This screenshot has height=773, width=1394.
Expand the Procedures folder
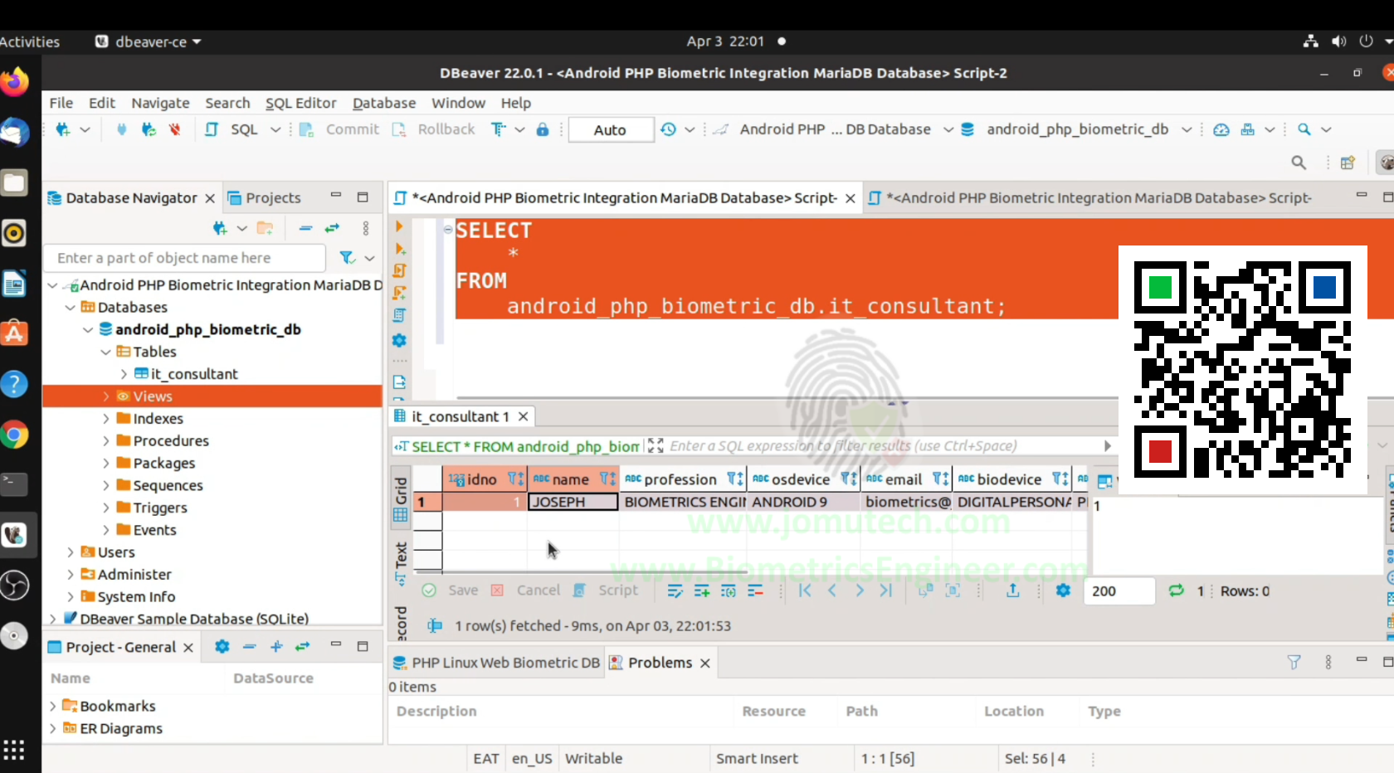coord(106,441)
